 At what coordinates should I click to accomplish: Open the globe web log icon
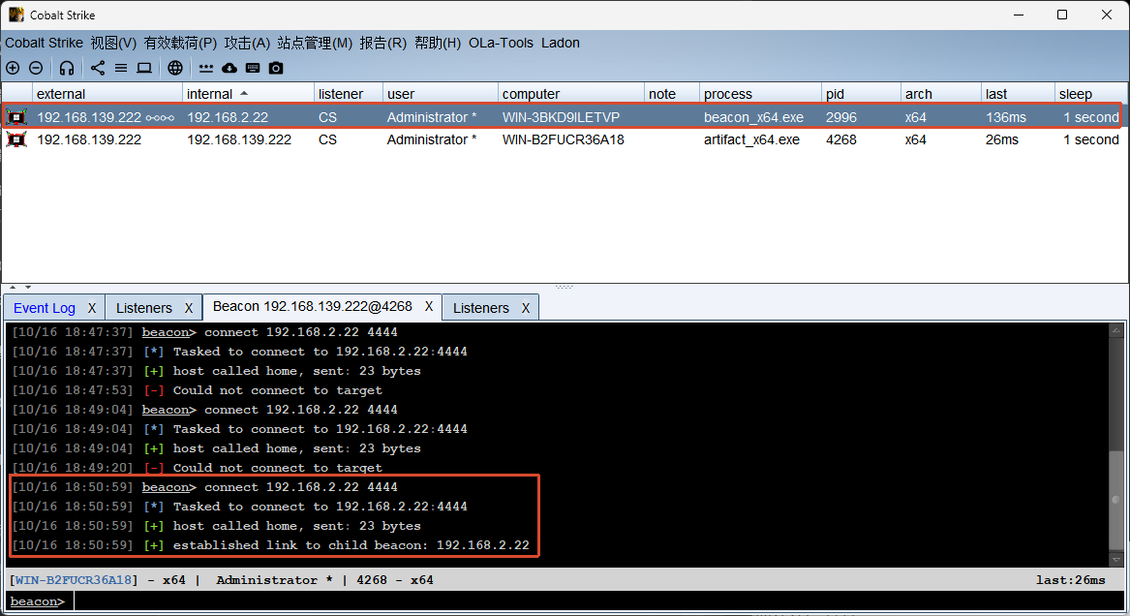tap(175, 68)
